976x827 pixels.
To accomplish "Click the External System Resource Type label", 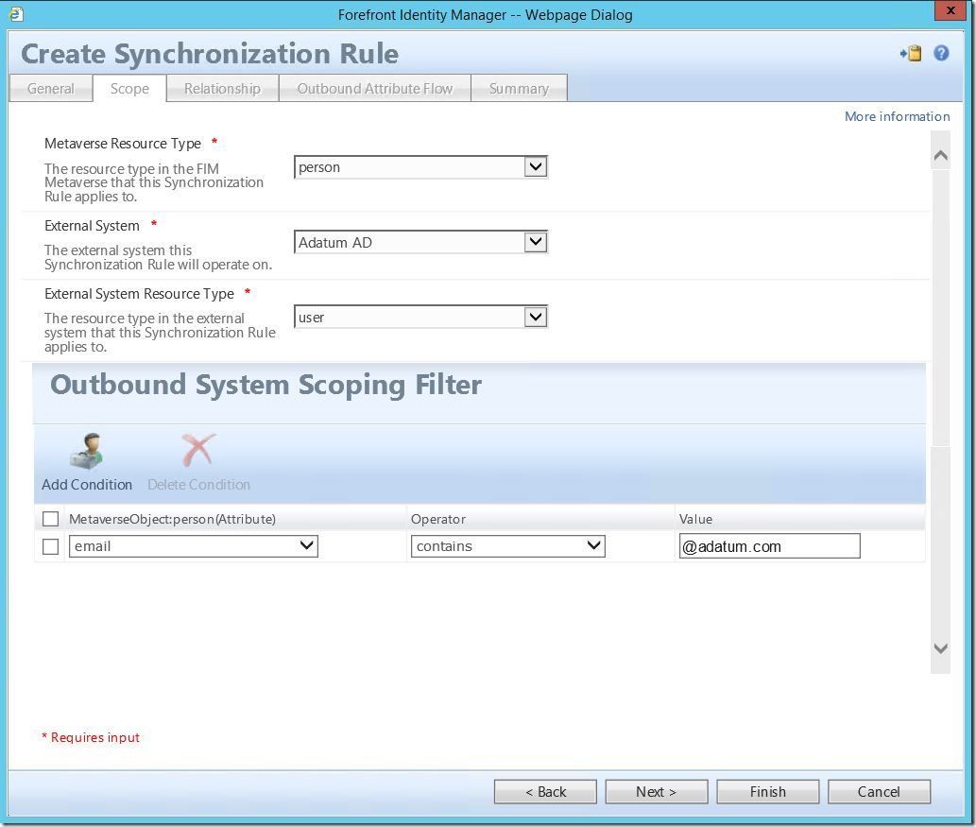I will click(x=139, y=293).
